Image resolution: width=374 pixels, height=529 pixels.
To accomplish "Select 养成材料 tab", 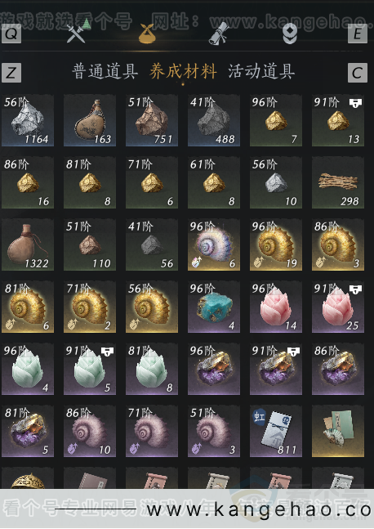I will click(183, 71).
